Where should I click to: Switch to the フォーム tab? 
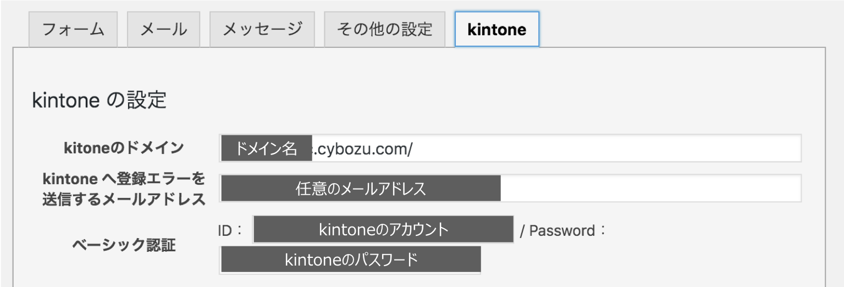(x=73, y=29)
